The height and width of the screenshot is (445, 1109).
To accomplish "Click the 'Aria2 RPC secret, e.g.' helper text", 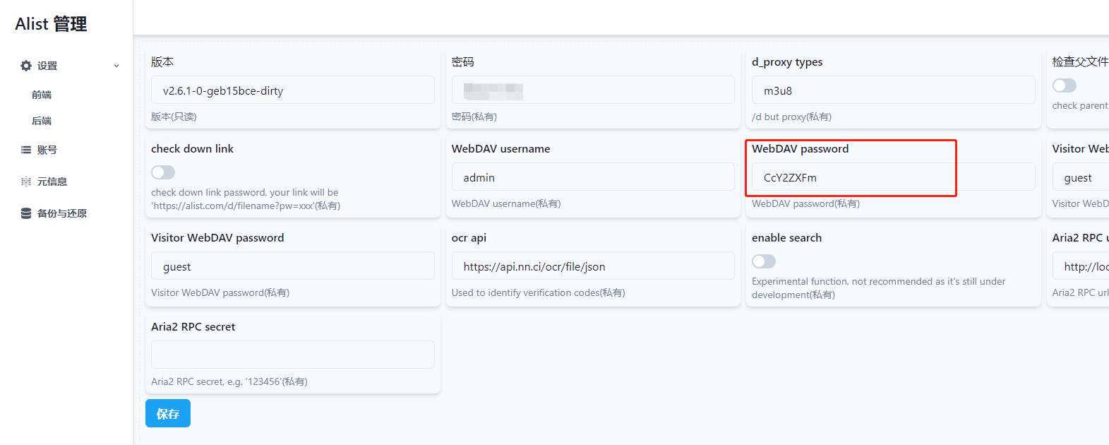I will pyautogui.click(x=229, y=381).
